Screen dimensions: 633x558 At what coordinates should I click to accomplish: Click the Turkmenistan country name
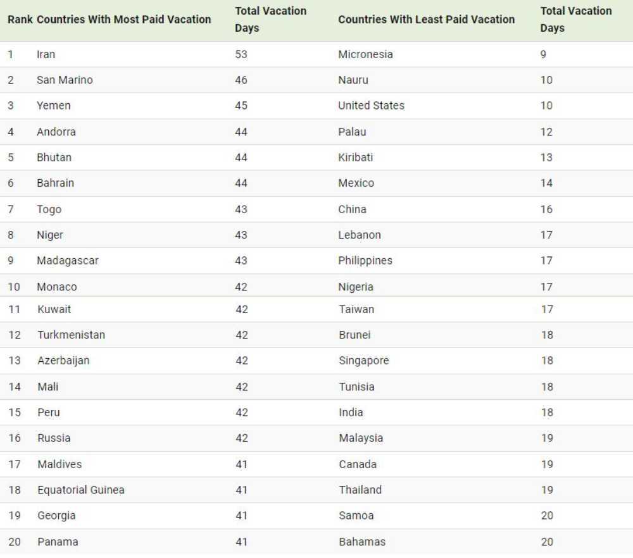(x=71, y=335)
